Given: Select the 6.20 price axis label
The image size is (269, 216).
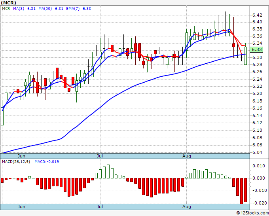Looking at the screenshot, I should pyautogui.click(x=257, y=93).
